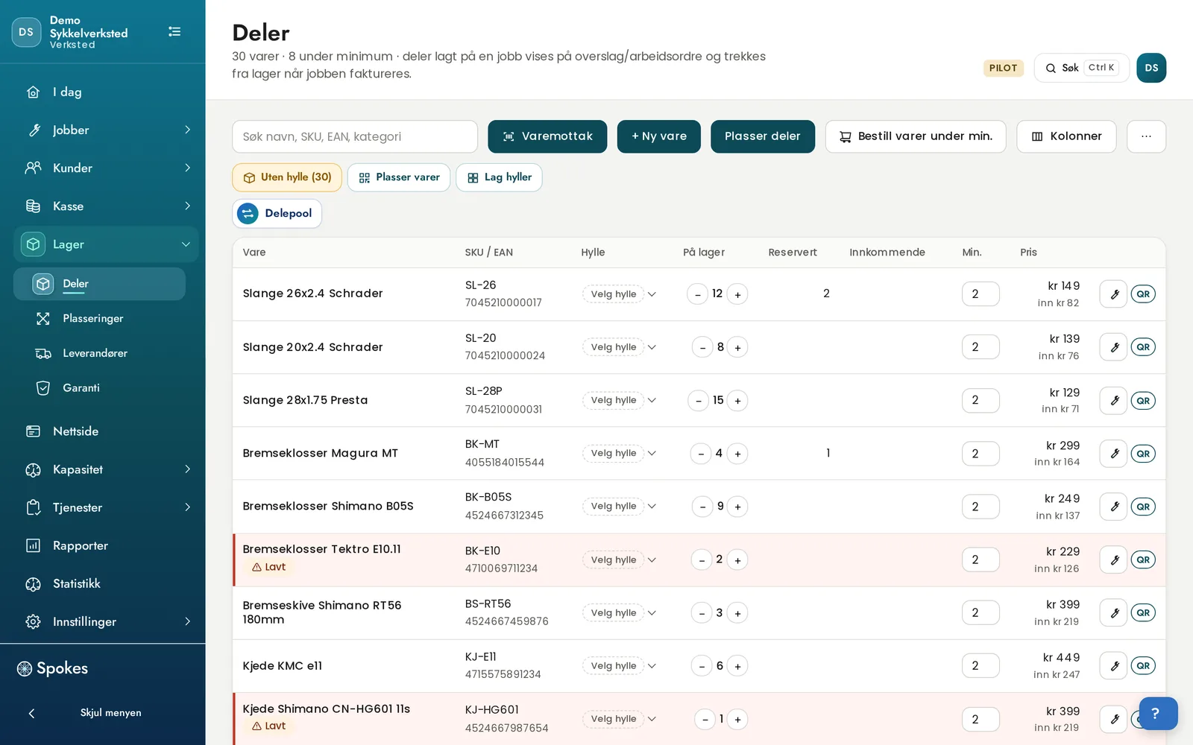Open QR code for Slange 26x2.4 Schrader

pos(1143,294)
